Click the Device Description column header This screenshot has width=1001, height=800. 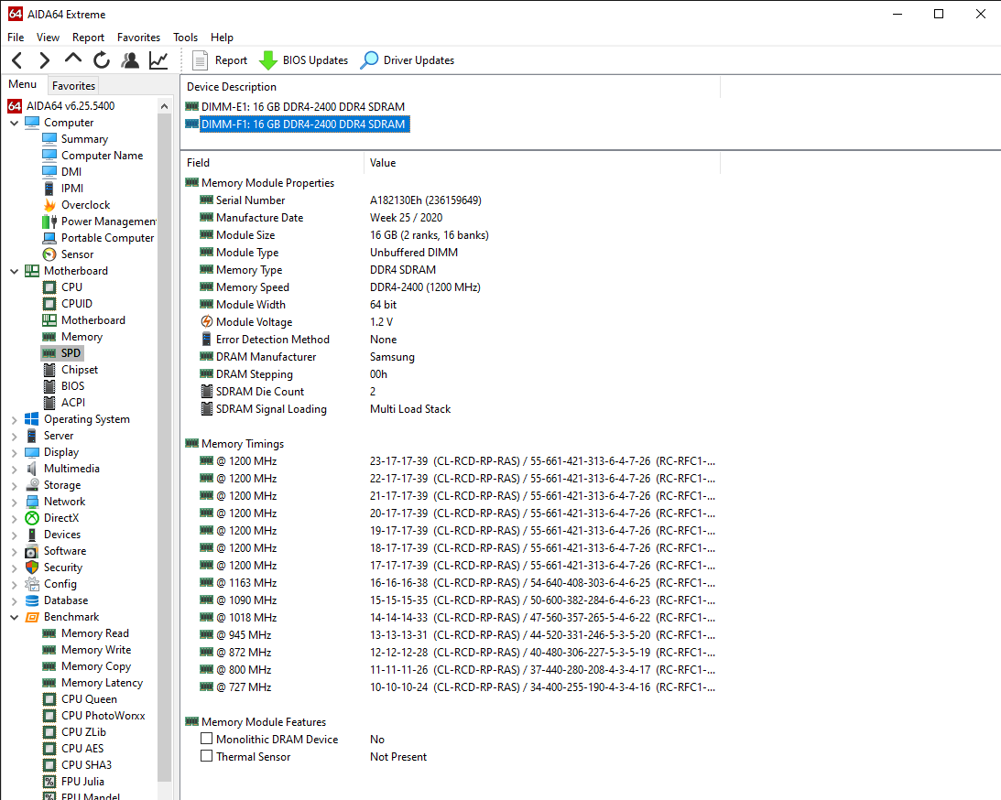coord(451,87)
